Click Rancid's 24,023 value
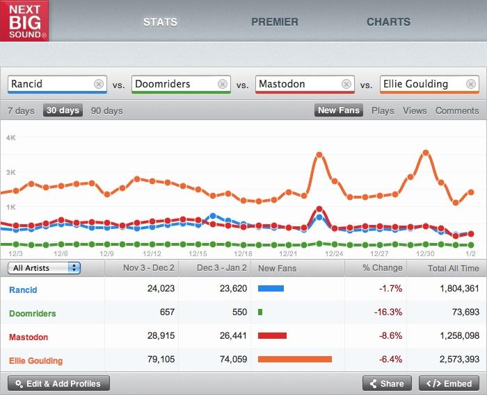This screenshot has width=487, height=395. [161, 288]
